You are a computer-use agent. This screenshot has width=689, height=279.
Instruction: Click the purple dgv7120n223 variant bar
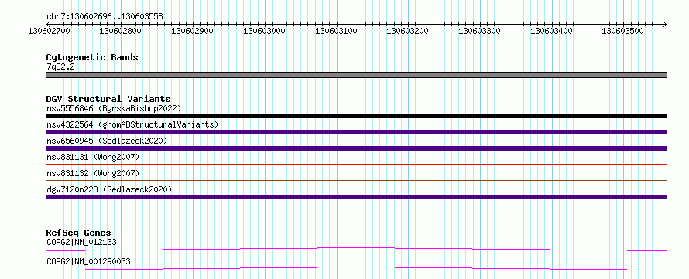[356, 197]
